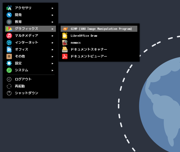Image resolution: width=180 pixels, height=152 pixels.
Task: Click the その他 box icon
Action: pyautogui.click(x=9, y=56)
